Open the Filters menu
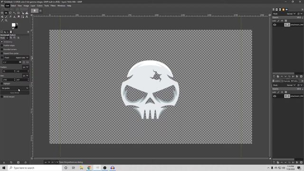Image resolution: width=304 pixels, height=171 pixels. pyautogui.click(x=53, y=6)
